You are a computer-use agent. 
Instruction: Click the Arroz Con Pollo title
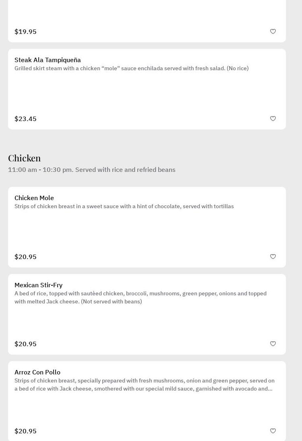37,372
